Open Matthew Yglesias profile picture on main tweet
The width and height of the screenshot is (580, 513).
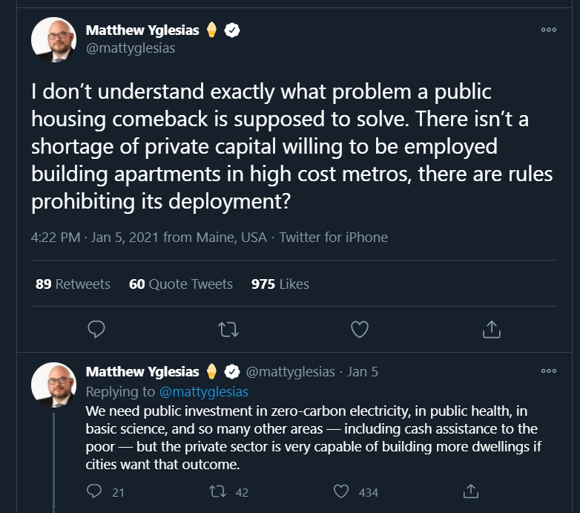(x=54, y=40)
